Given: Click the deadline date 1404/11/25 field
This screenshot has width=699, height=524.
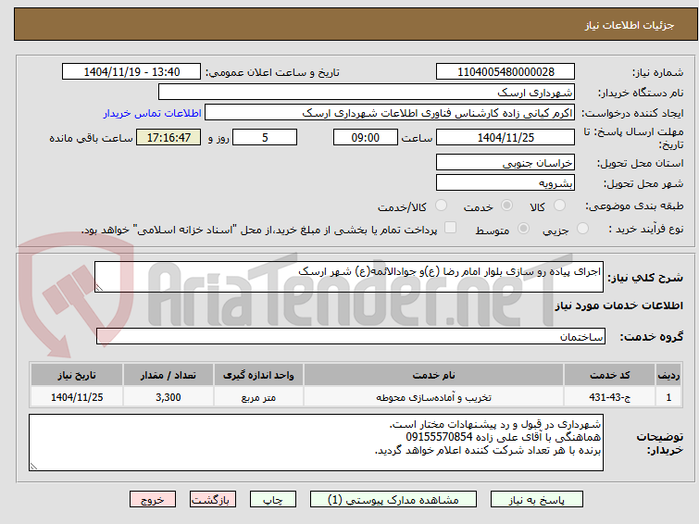Looking at the screenshot, I should click(x=506, y=137).
